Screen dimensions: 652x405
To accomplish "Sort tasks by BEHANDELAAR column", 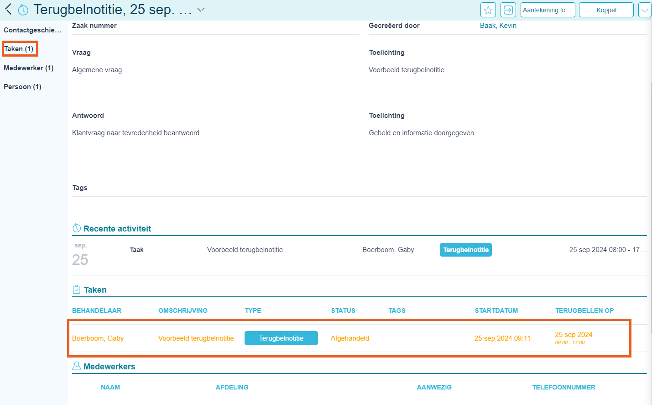I will tap(97, 310).
